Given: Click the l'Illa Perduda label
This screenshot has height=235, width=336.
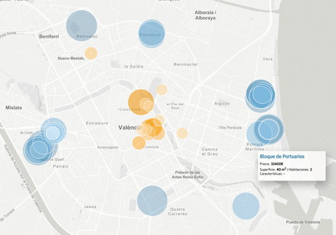Looking at the screenshot, I should pos(230,127).
